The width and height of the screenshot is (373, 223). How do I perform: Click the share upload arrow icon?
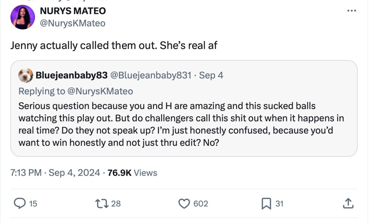pos(348,204)
